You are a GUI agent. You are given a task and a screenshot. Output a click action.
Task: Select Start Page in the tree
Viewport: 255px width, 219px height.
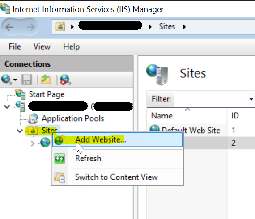pyautogui.click(x=47, y=94)
